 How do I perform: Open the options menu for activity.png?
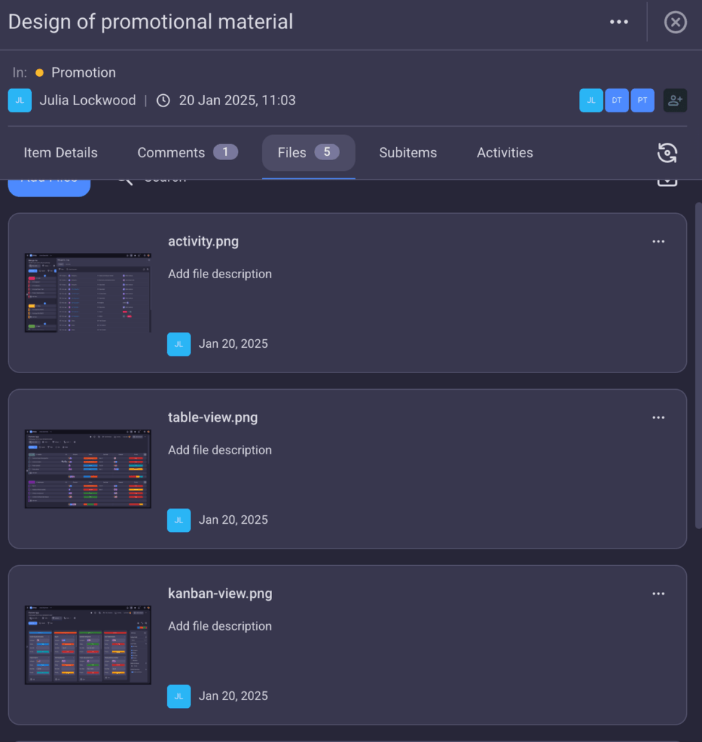pos(658,241)
